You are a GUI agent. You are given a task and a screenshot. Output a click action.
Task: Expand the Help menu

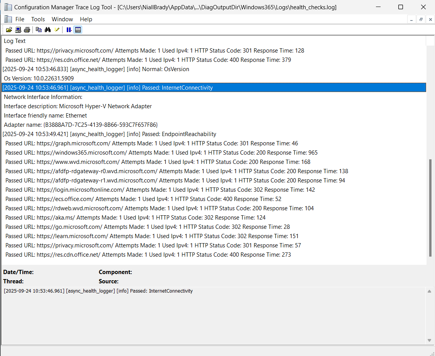[x=86, y=19]
